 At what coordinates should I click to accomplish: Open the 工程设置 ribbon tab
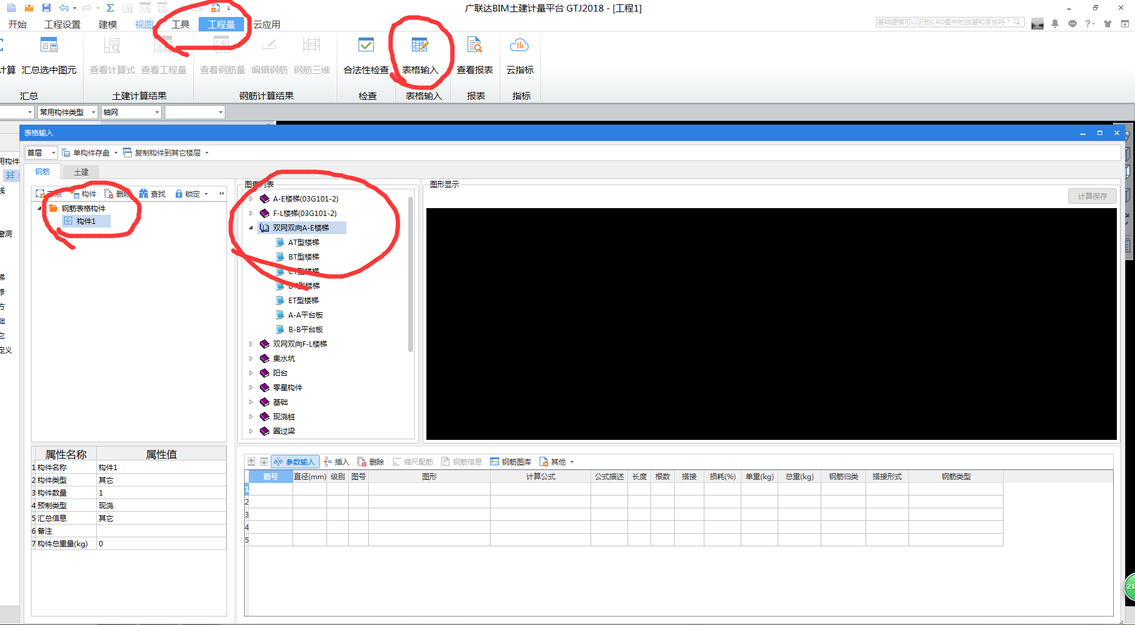pyautogui.click(x=62, y=24)
